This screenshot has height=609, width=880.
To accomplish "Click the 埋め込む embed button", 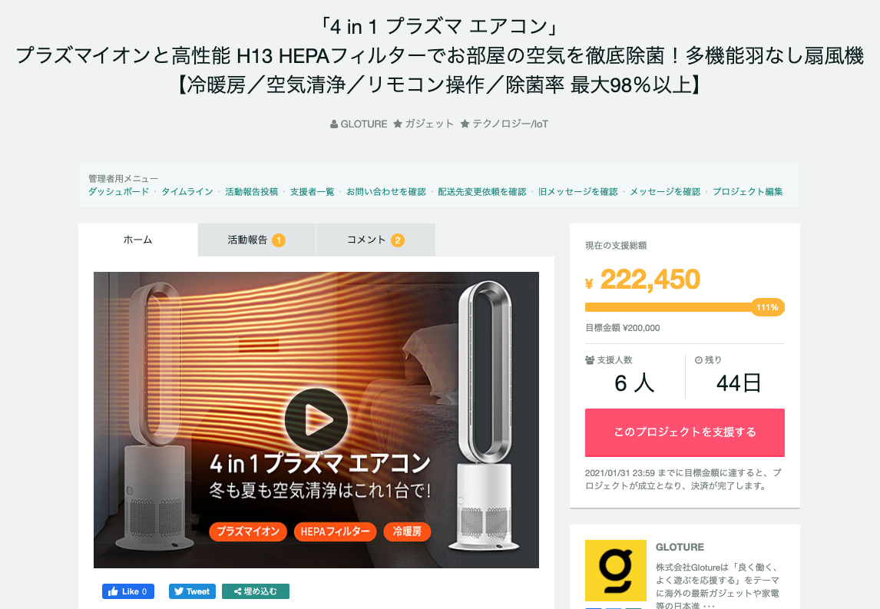I will (x=256, y=591).
